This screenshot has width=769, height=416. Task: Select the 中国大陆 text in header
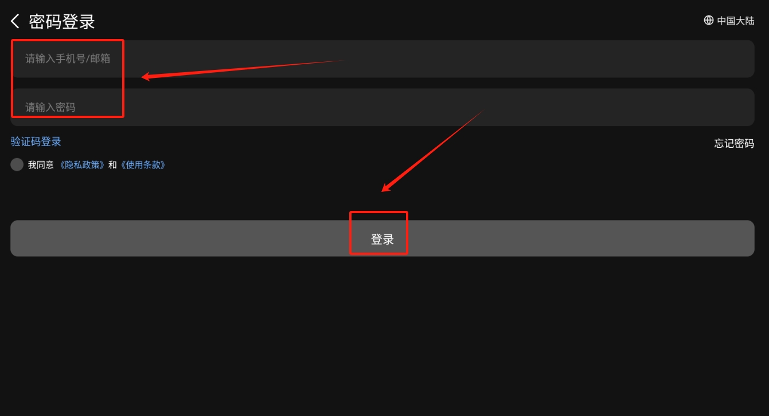pos(736,21)
